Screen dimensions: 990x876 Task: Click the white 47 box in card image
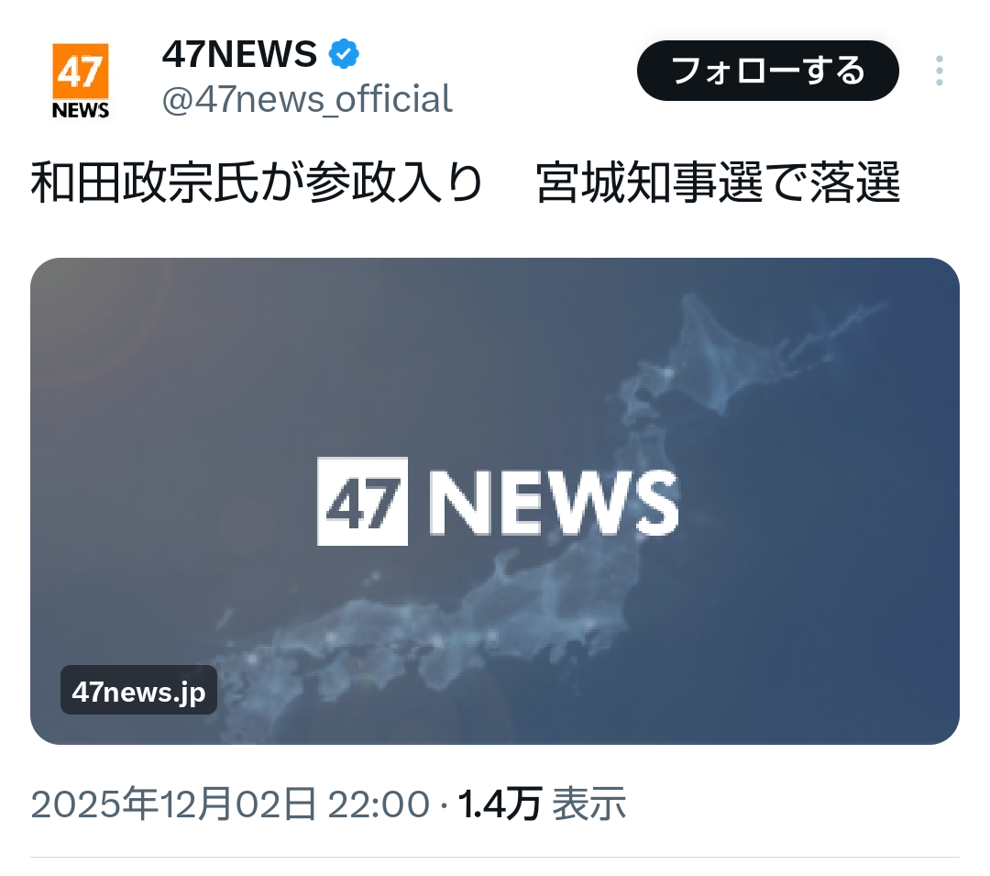point(362,501)
